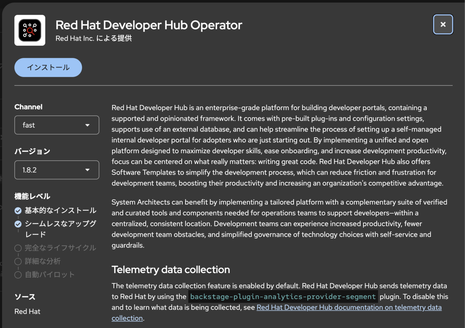
Task: Click the Telemetry data collection heading
Action: pyautogui.click(x=170, y=270)
